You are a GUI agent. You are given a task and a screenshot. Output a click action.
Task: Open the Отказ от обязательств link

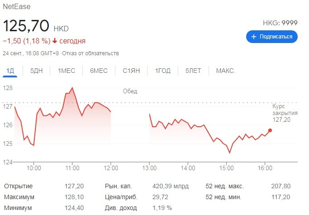(90, 53)
